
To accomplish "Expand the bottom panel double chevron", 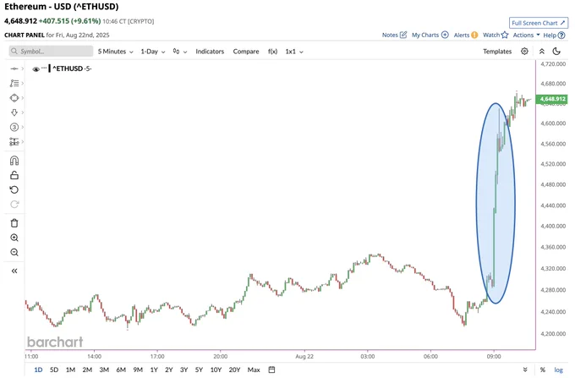I will tap(525, 370).
